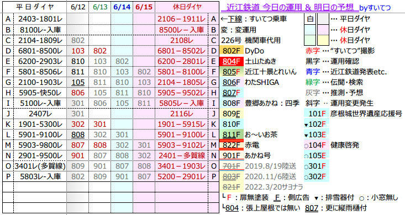Viewport: 405px width, 215px height.
Task: Click the 6/12 date column header
Action: pos(78,7)
